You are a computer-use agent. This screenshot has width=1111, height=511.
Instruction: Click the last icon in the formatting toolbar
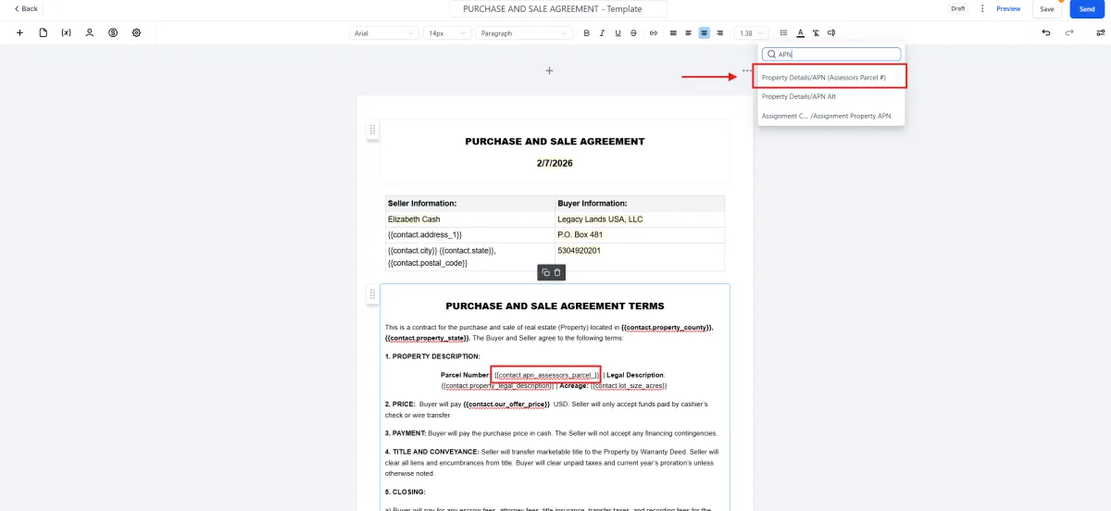tap(831, 32)
